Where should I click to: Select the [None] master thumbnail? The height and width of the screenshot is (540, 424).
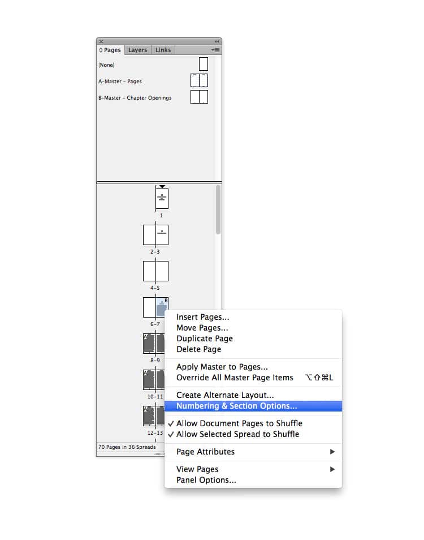pyautogui.click(x=204, y=64)
